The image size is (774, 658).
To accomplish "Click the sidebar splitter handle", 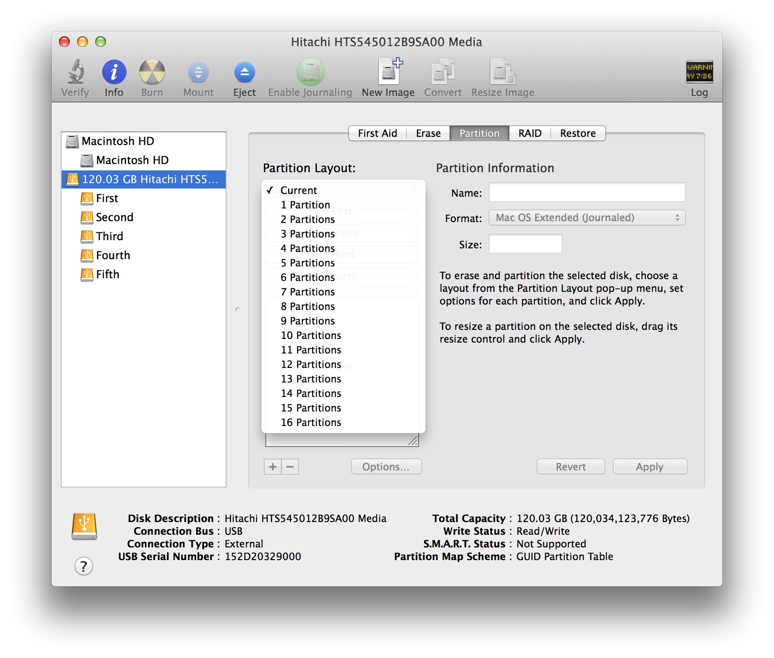I will point(238,310).
